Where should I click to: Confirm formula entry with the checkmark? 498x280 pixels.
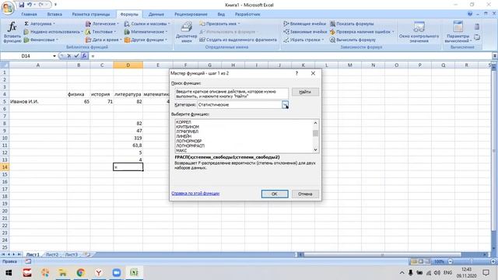pyautogui.click(x=76, y=56)
